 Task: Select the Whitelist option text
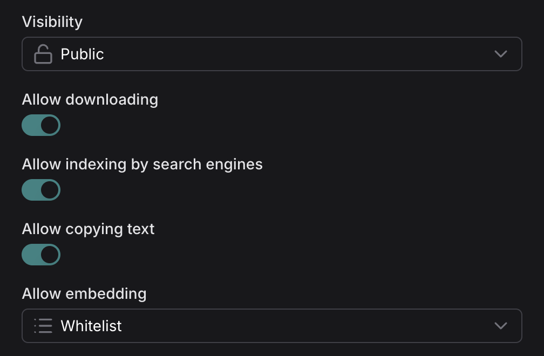point(91,326)
